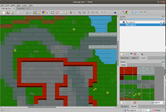Save the current map
Screen dimensions: 166x112
[12, 13]
